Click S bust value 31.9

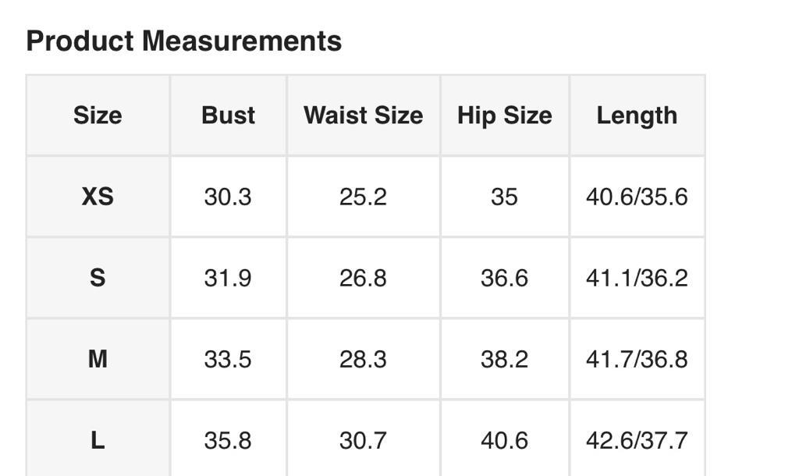click(x=228, y=278)
